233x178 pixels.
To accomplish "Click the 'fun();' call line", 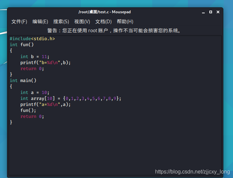I will tap(28, 110).
